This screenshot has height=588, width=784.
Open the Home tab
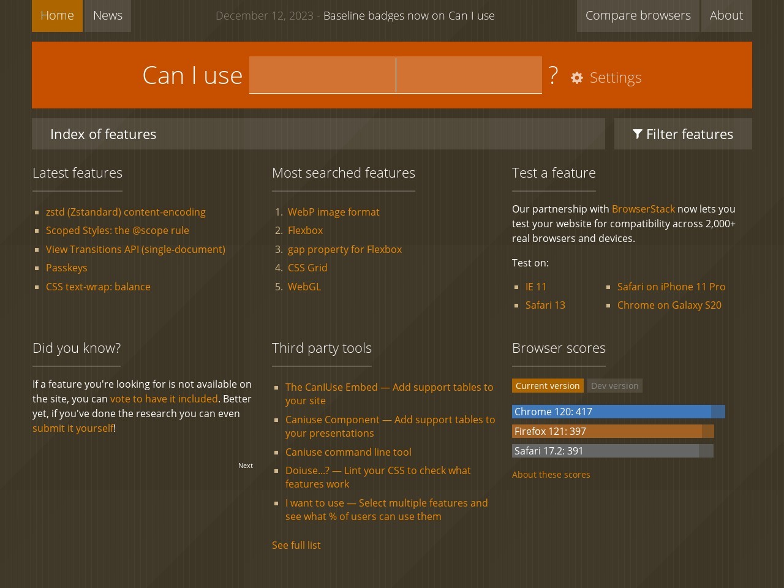tap(57, 15)
